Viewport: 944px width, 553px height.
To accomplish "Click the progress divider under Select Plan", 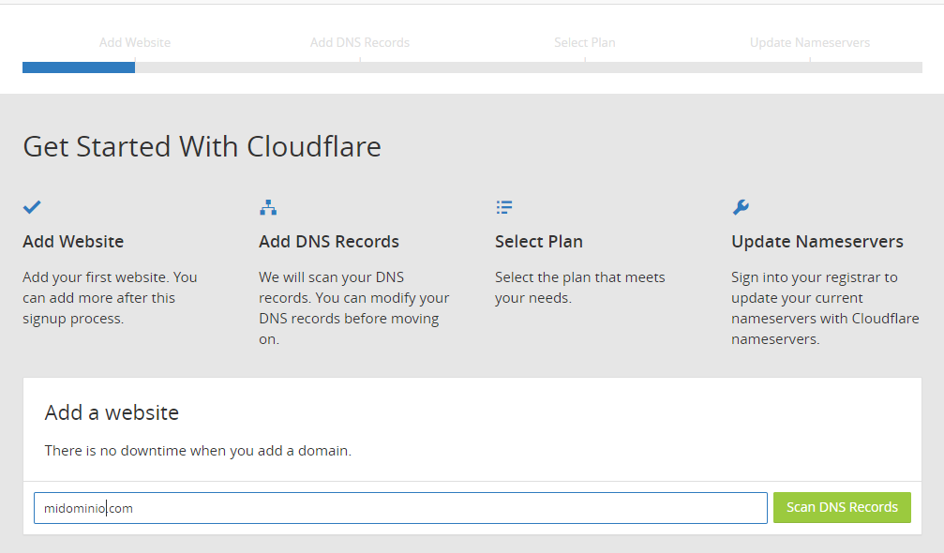I will [x=585, y=67].
